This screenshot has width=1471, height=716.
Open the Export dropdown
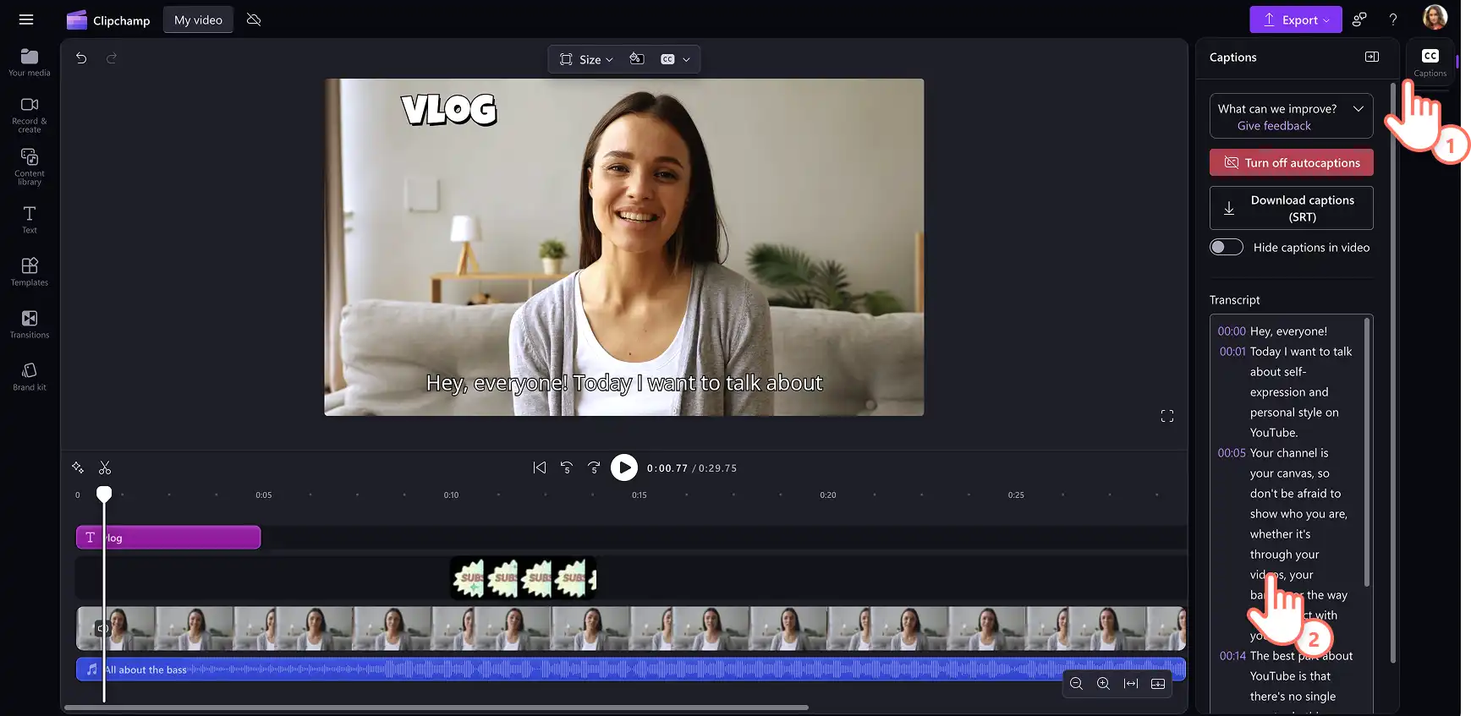1296,19
